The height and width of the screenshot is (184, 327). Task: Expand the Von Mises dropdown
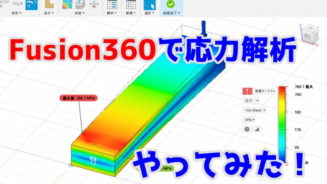coord(255,110)
